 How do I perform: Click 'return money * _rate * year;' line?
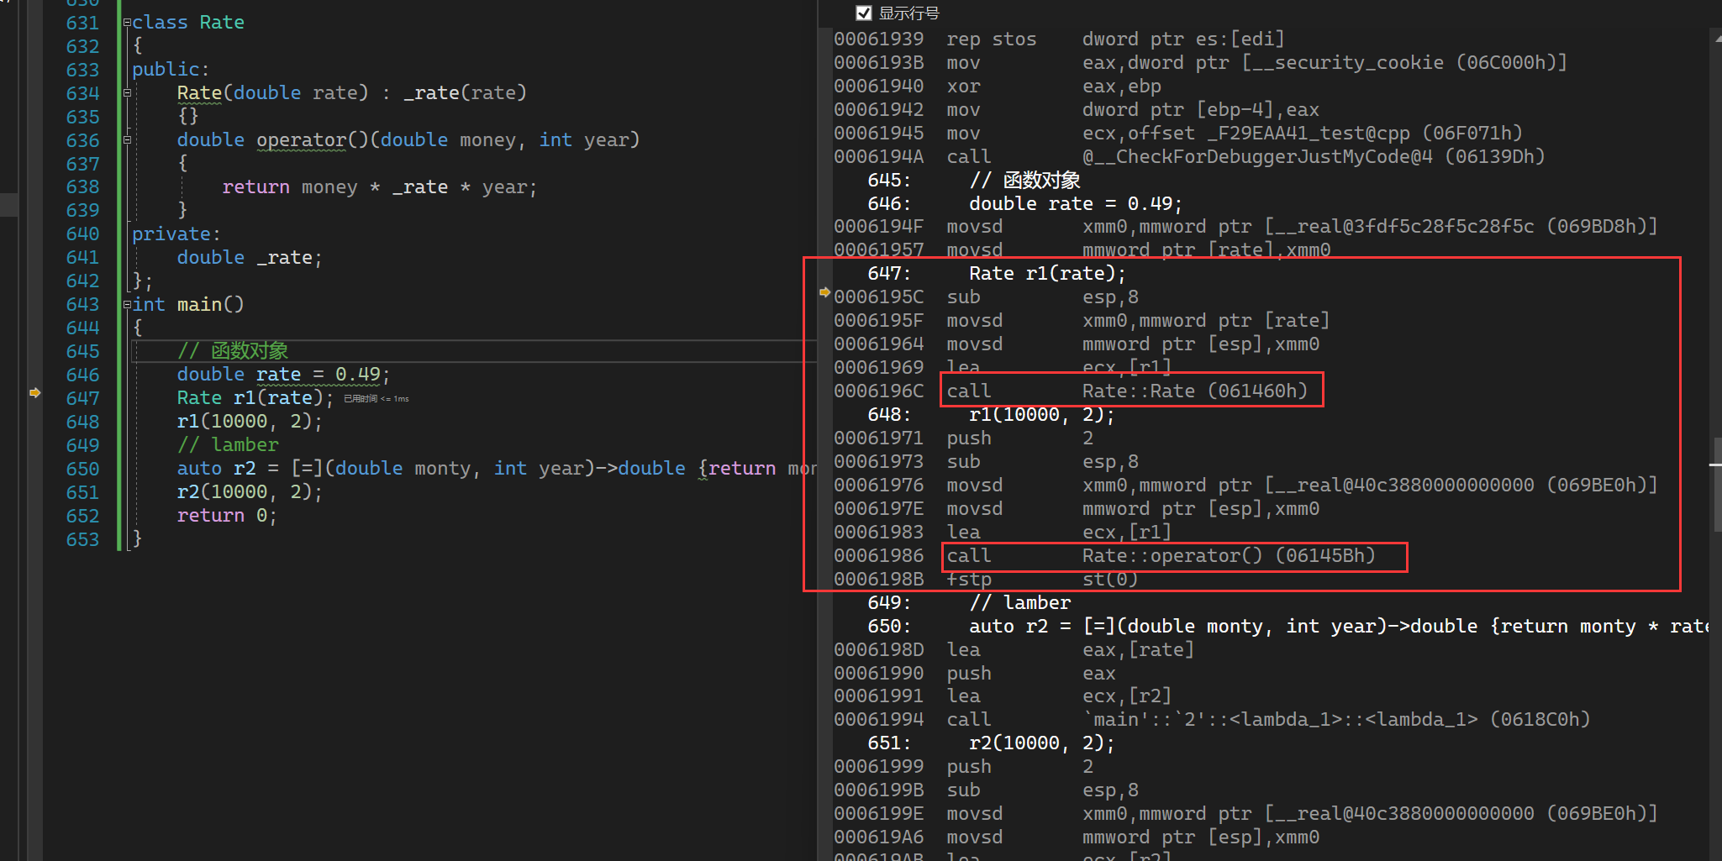click(379, 187)
